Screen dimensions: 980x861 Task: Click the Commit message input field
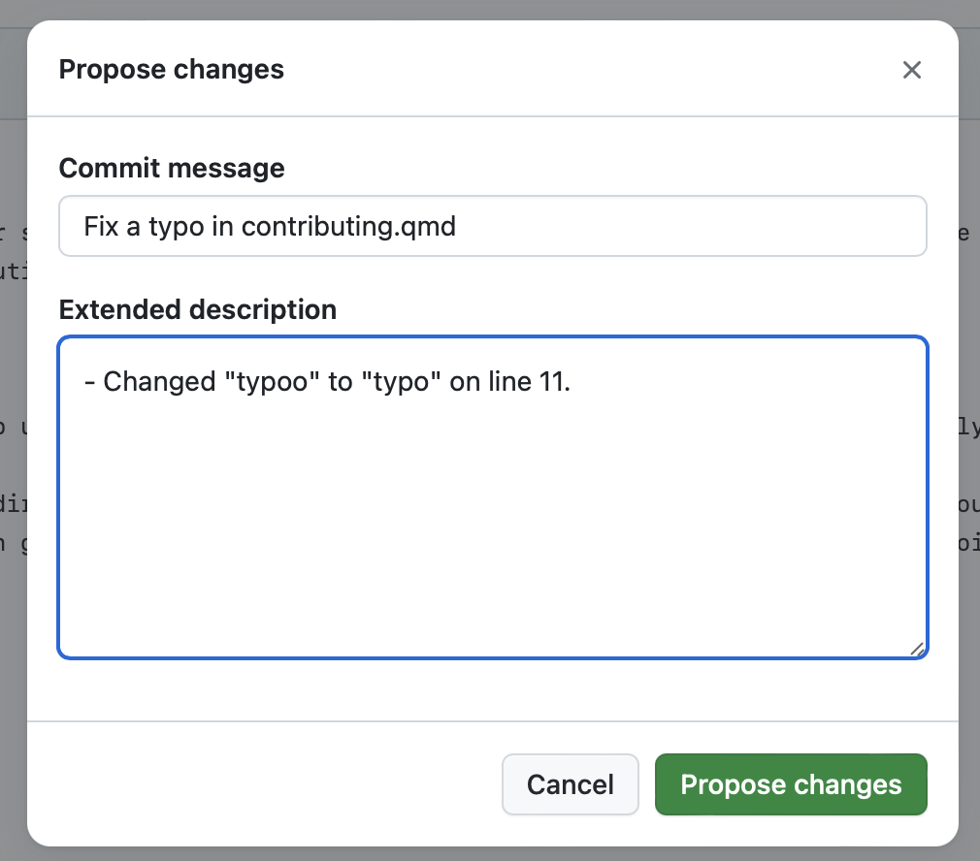[493, 226]
